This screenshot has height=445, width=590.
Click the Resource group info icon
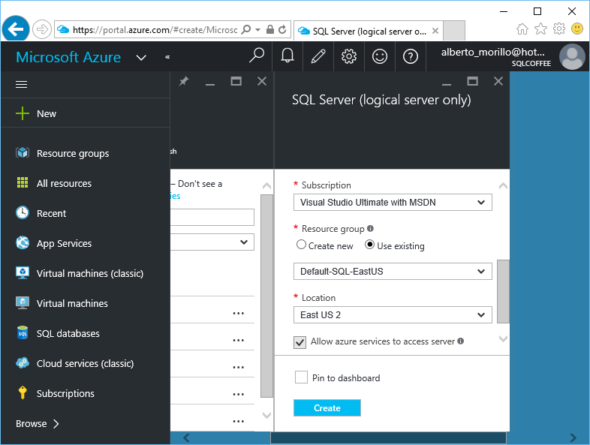370,228
